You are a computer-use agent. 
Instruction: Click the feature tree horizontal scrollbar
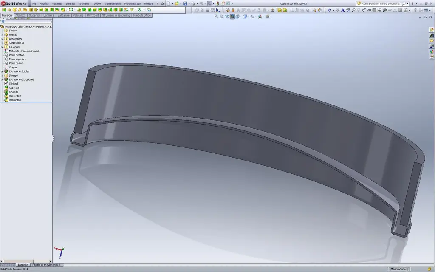[x=26, y=261]
